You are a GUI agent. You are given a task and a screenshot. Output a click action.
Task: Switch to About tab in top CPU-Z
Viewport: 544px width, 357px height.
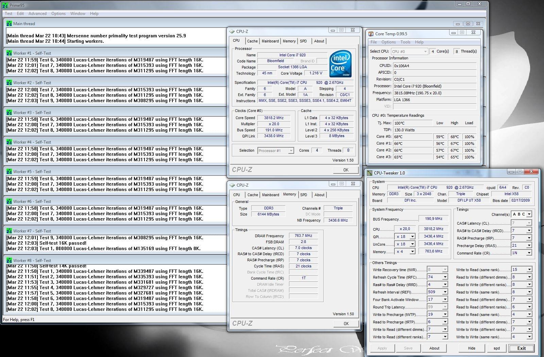point(319,41)
